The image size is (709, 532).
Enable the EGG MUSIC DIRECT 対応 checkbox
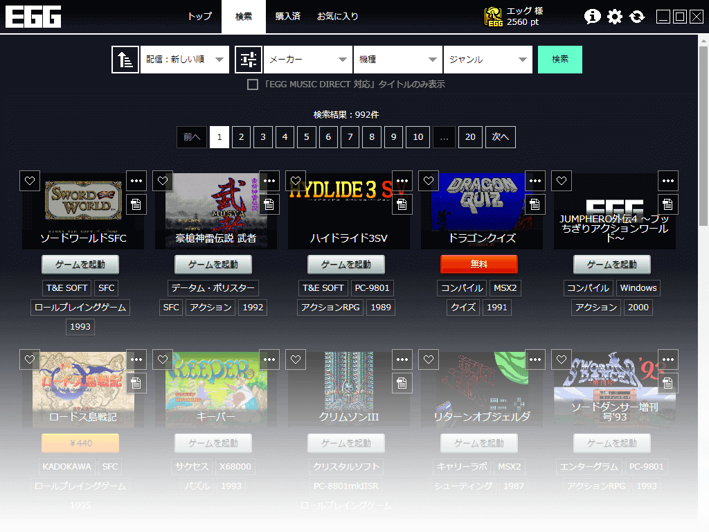point(253,85)
